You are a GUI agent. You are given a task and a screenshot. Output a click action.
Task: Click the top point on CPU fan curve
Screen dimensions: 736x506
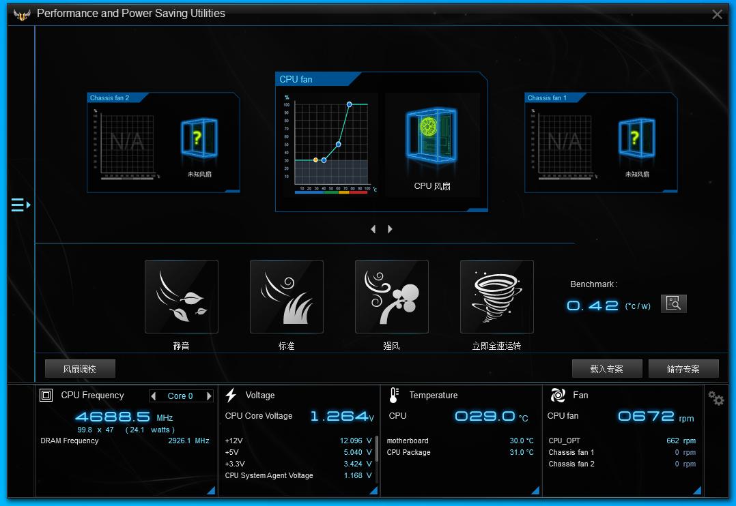(x=349, y=104)
